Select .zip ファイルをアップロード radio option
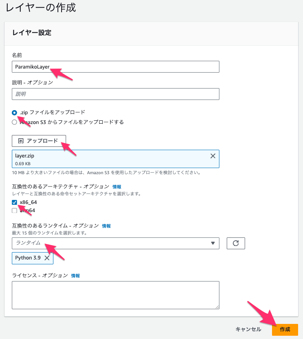This screenshot has height=339, width=303. [15, 113]
